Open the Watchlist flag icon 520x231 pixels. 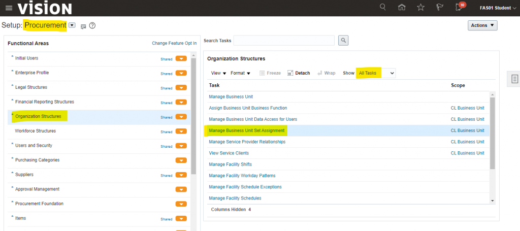[439, 7]
